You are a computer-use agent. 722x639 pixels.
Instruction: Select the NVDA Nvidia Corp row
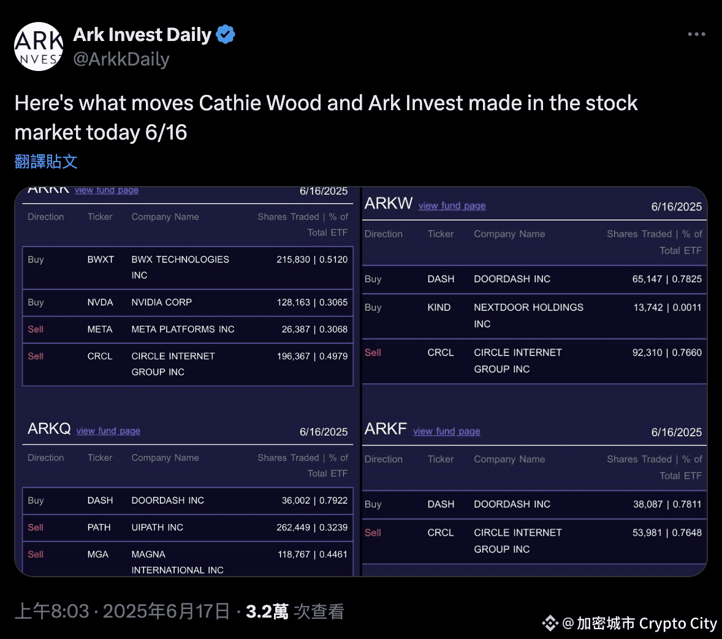click(x=188, y=302)
